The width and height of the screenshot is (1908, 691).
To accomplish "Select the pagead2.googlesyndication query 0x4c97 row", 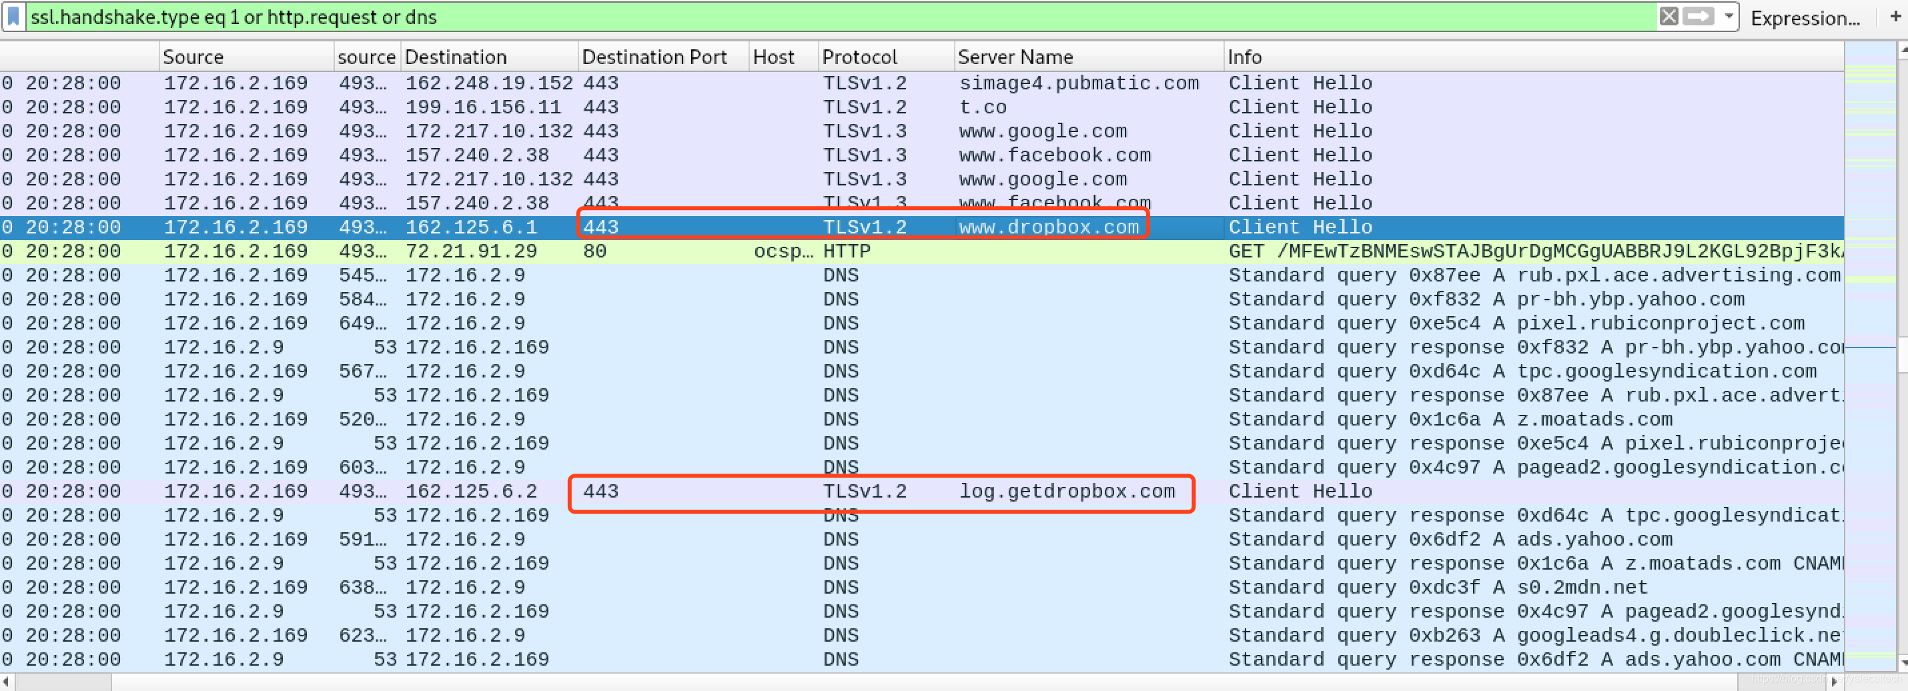I will click(x=921, y=468).
